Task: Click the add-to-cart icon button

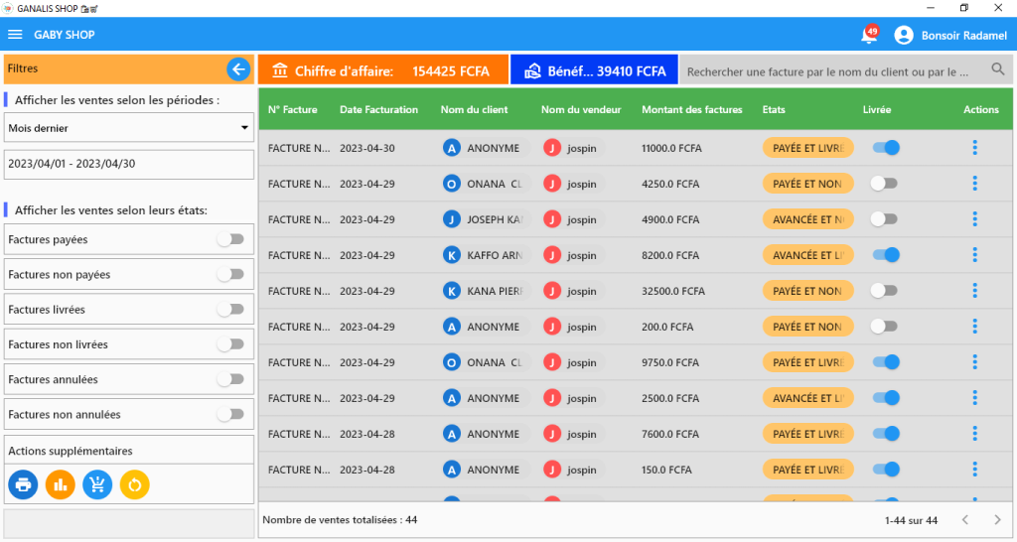Action: [x=97, y=484]
